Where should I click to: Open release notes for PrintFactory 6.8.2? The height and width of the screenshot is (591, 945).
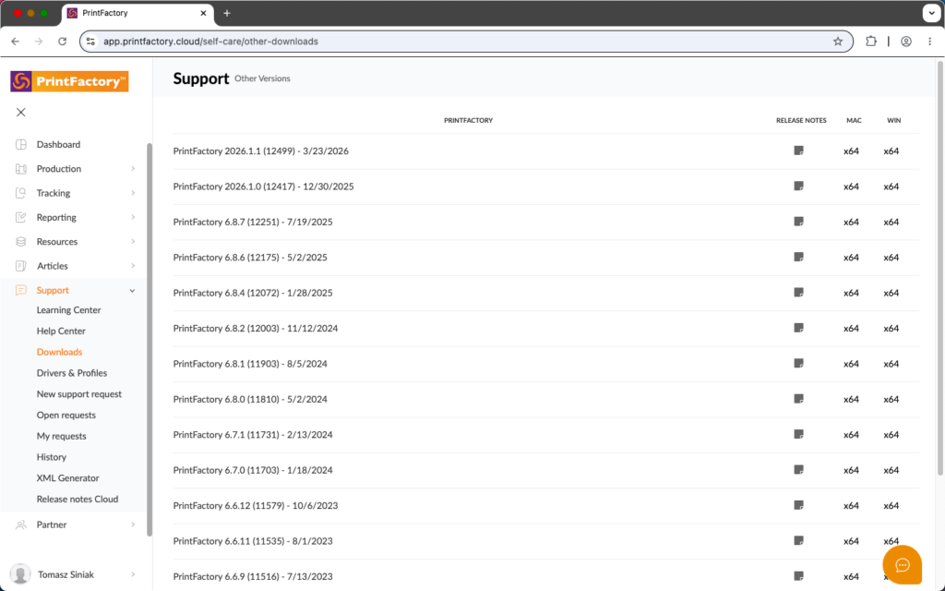click(798, 328)
